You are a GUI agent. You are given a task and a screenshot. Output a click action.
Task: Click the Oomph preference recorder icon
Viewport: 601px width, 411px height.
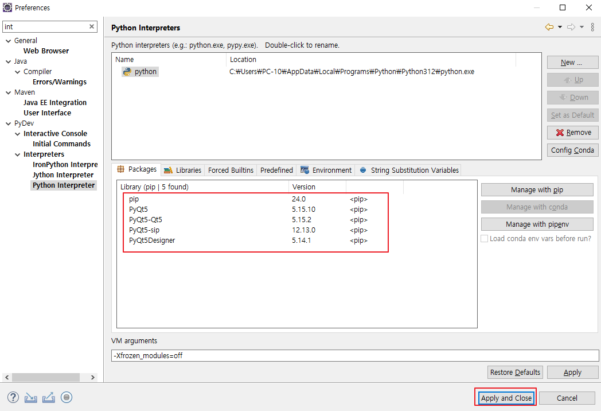coord(67,398)
